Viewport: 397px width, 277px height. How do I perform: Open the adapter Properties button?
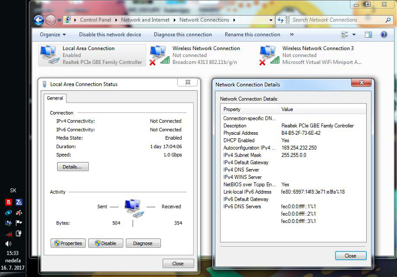[68, 243]
